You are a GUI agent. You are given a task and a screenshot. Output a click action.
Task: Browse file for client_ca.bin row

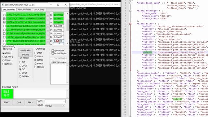[x=48, y=41]
